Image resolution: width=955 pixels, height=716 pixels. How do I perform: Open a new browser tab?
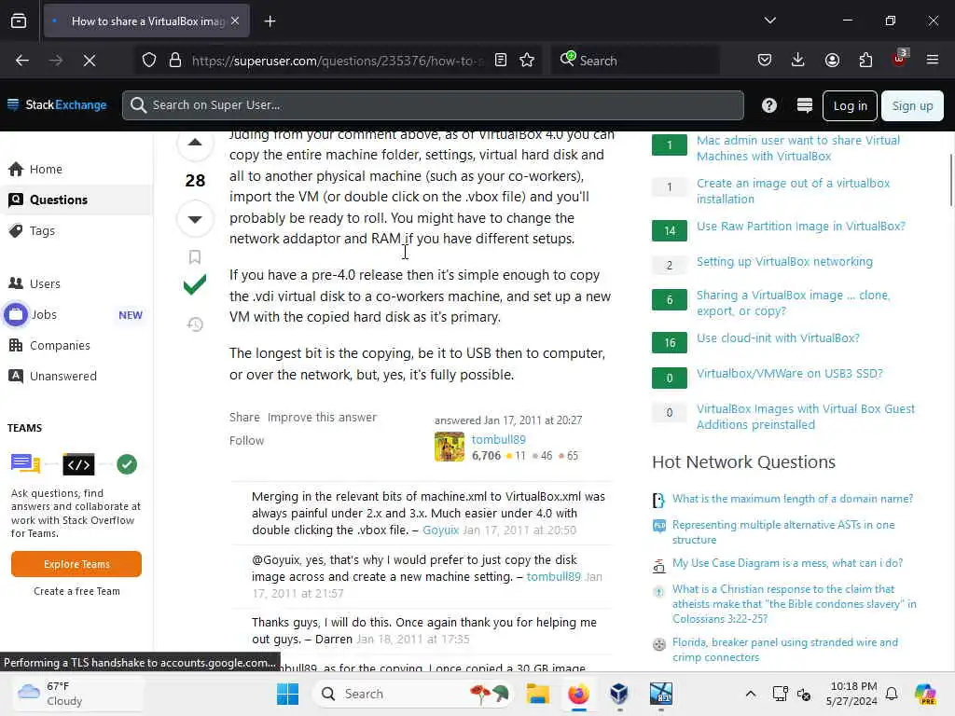pos(270,21)
